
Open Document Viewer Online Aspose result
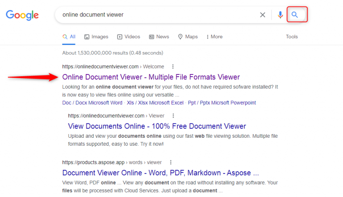tap(160, 173)
